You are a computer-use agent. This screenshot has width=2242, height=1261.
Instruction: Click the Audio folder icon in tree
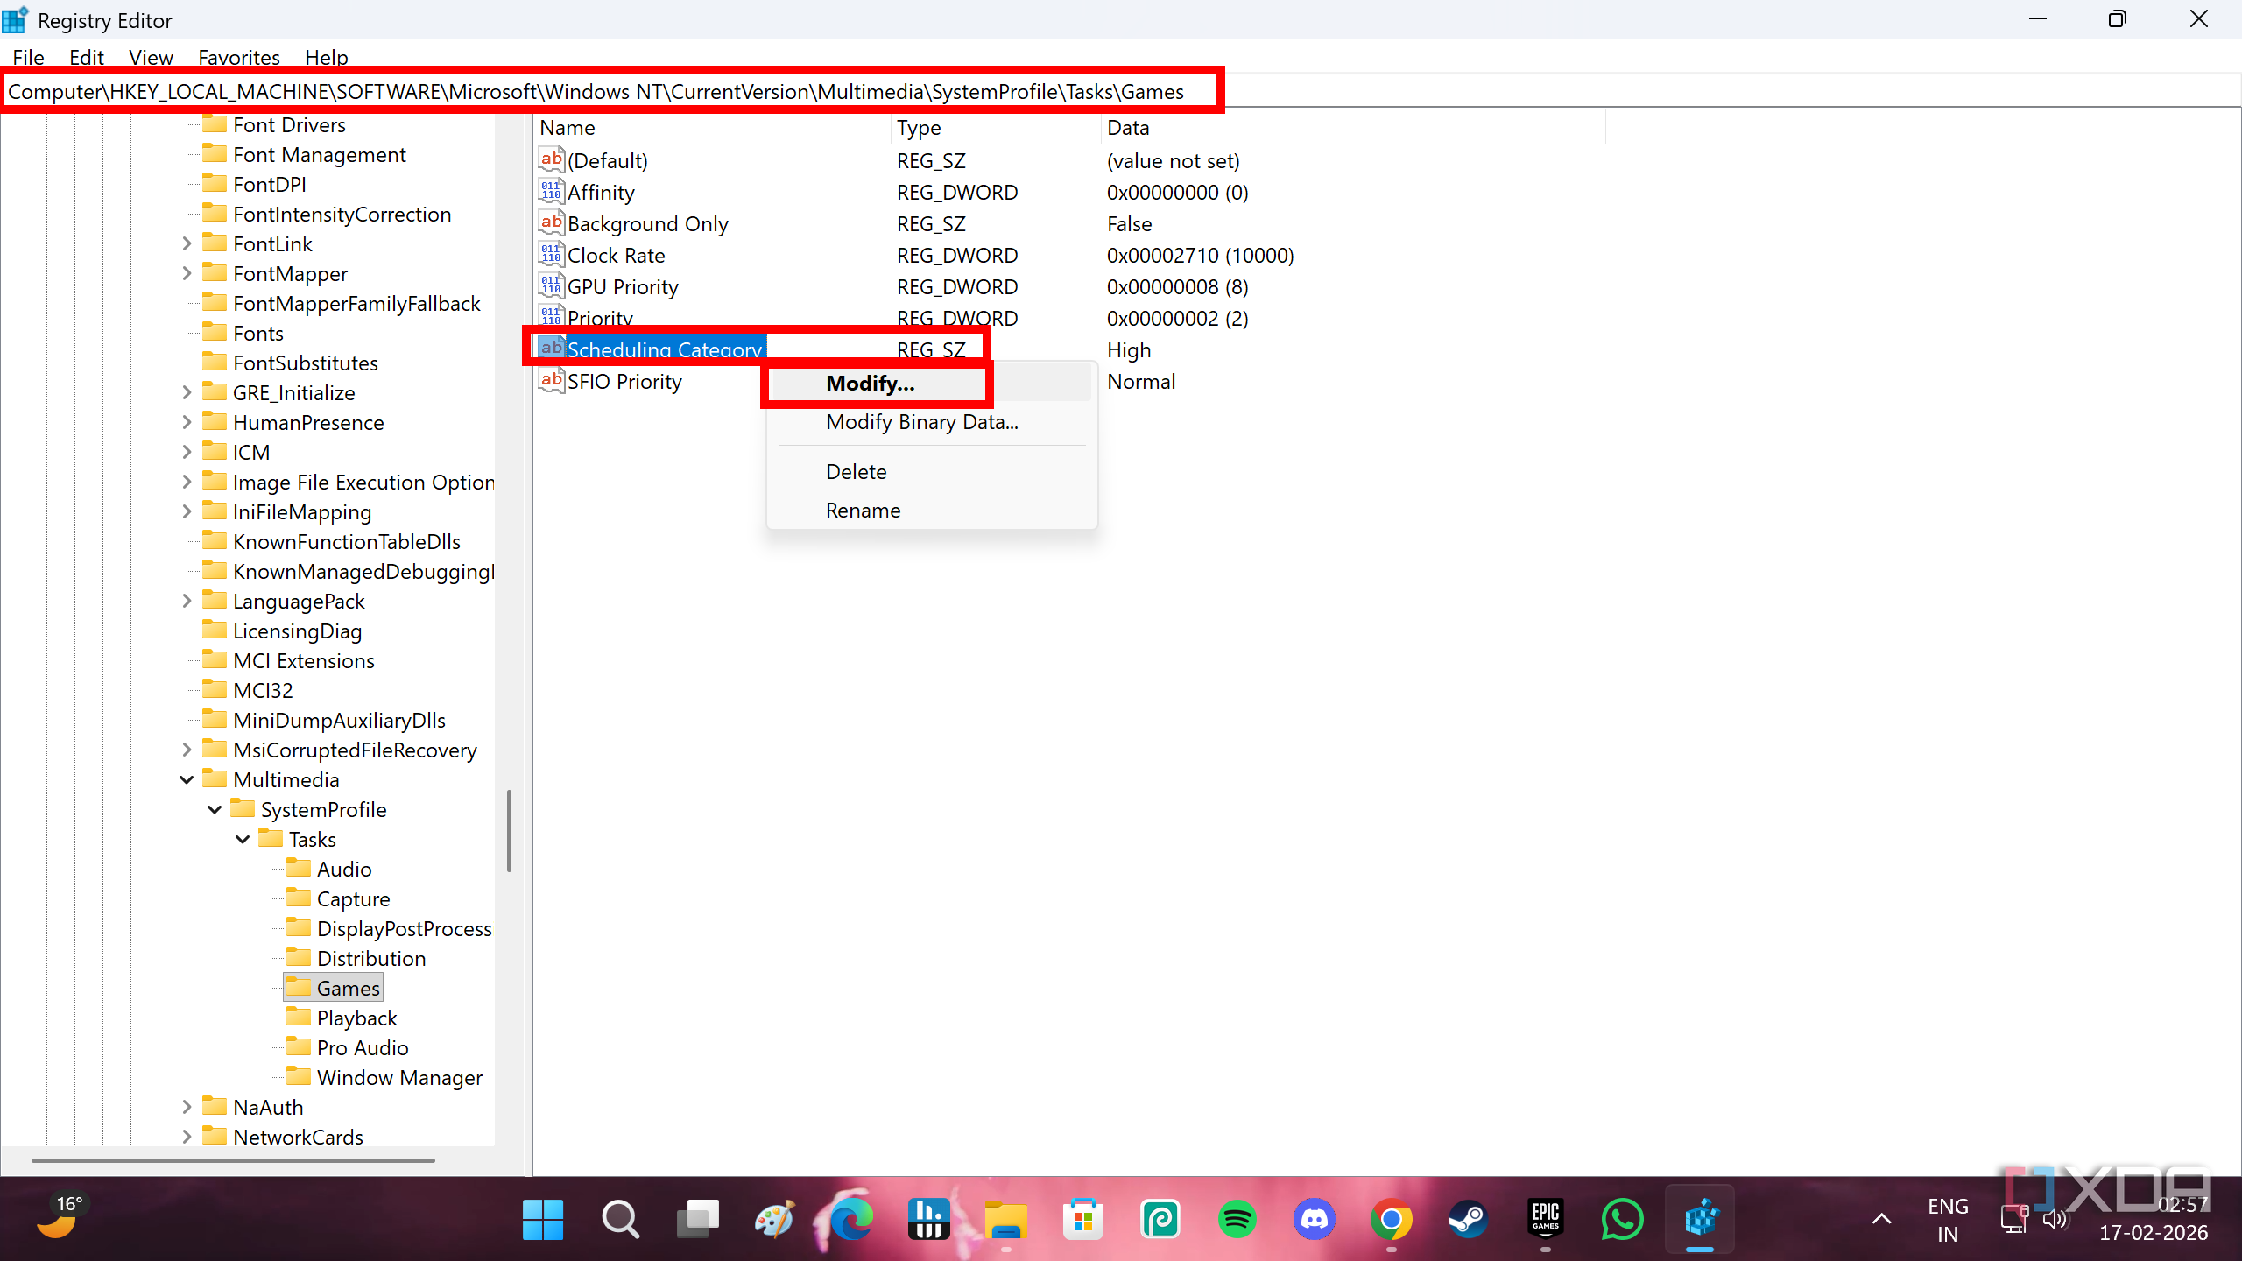click(300, 868)
